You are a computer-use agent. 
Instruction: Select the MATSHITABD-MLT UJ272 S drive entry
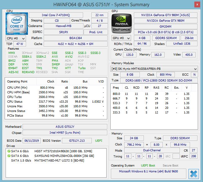(56, 161)
